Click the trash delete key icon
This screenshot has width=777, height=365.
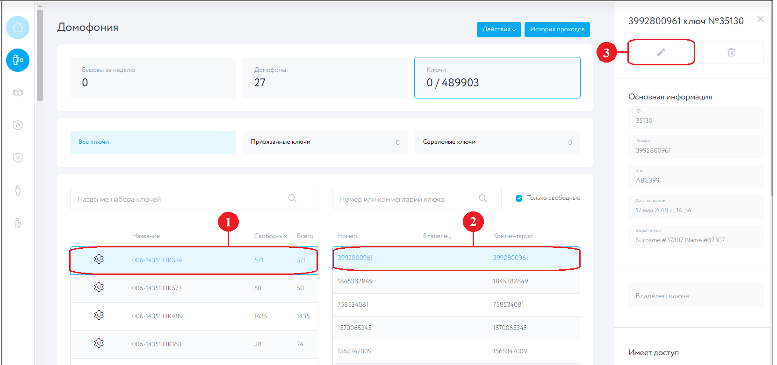coord(731,52)
